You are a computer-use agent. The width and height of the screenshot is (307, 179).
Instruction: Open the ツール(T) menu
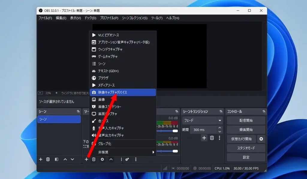pos(157,18)
